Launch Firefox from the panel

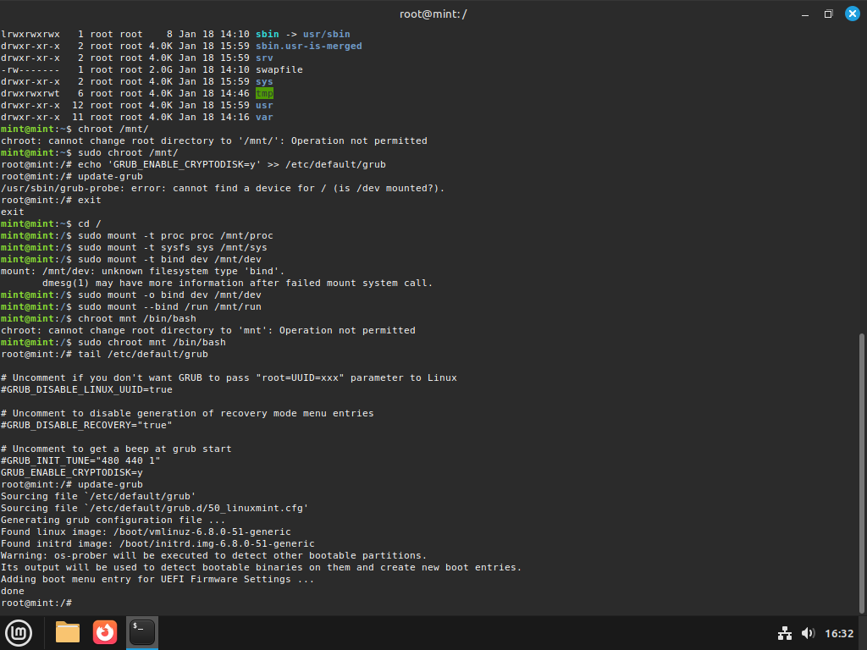(x=105, y=632)
